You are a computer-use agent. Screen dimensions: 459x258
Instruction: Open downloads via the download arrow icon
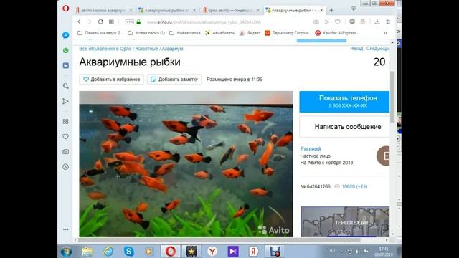coord(377,22)
